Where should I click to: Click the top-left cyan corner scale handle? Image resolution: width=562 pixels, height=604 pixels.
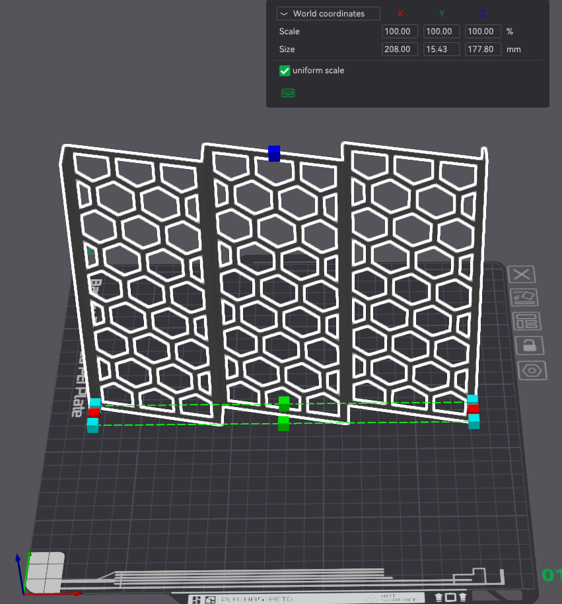coord(95,403)
